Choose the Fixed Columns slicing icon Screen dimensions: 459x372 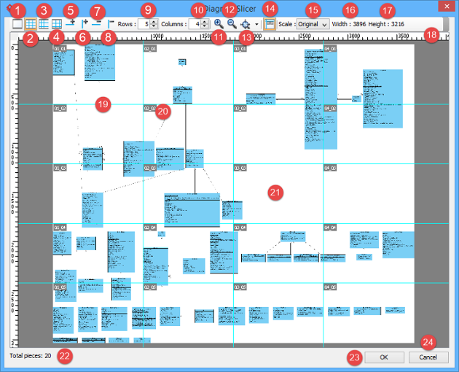point(57,24)
